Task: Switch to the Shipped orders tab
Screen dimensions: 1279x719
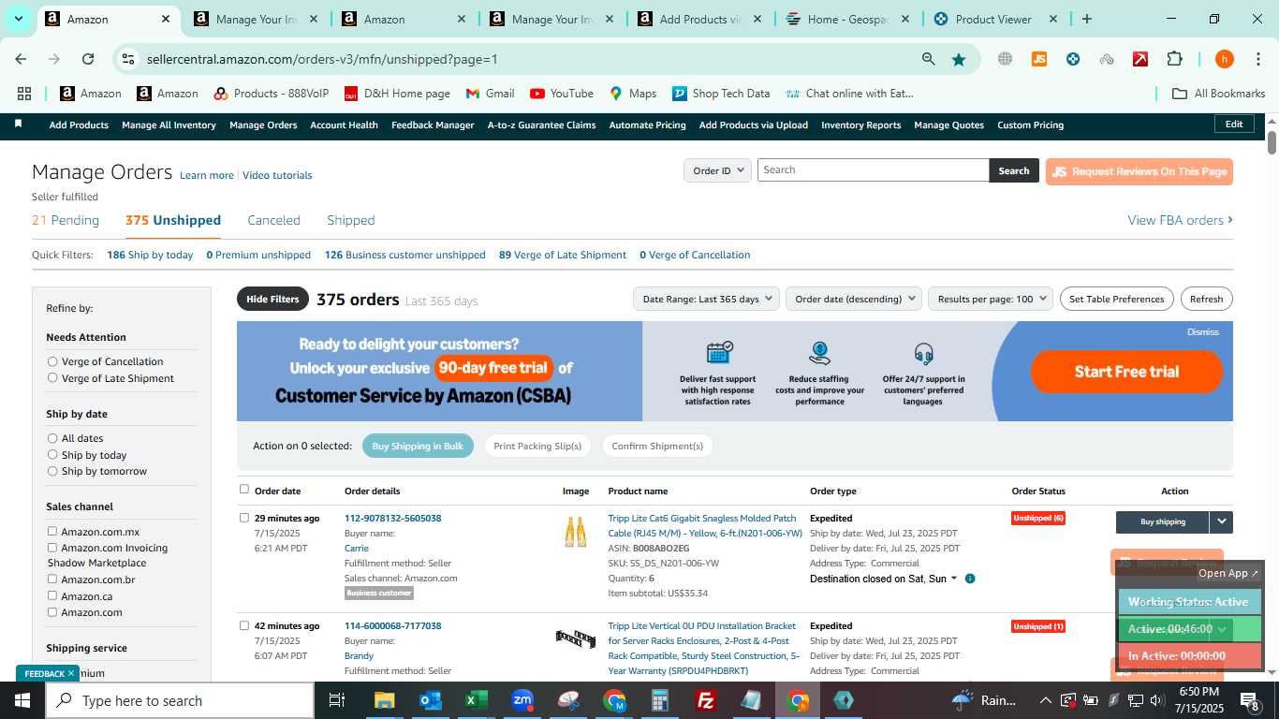Action: pos(351,220)
